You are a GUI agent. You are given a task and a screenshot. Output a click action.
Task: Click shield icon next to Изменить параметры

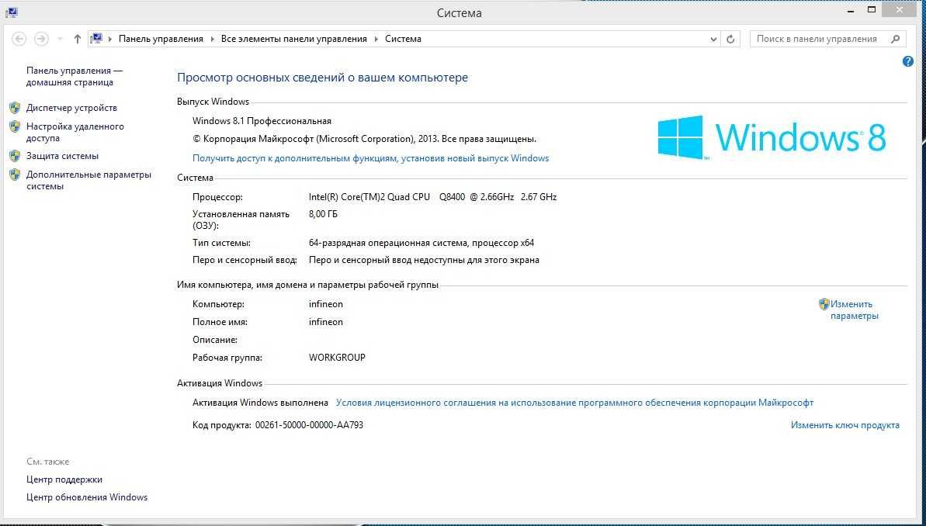[x=824, y=304]
